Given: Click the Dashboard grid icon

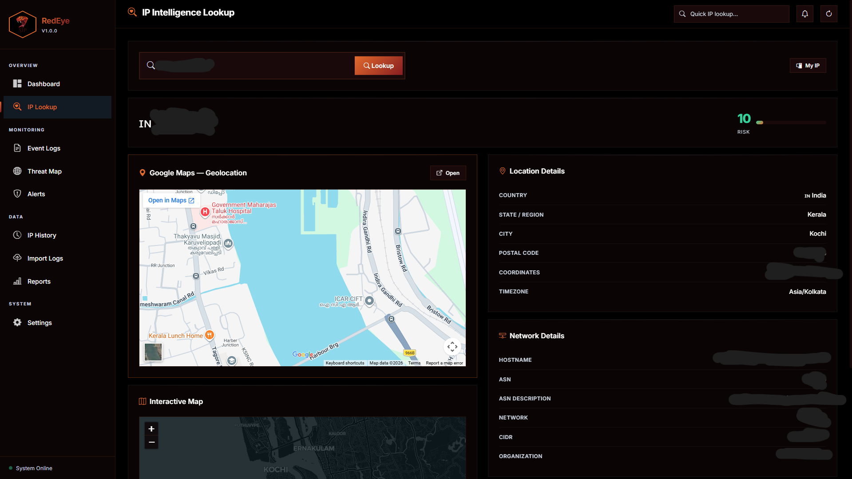Looking at the screenshot, I should [x=17, y=83].
